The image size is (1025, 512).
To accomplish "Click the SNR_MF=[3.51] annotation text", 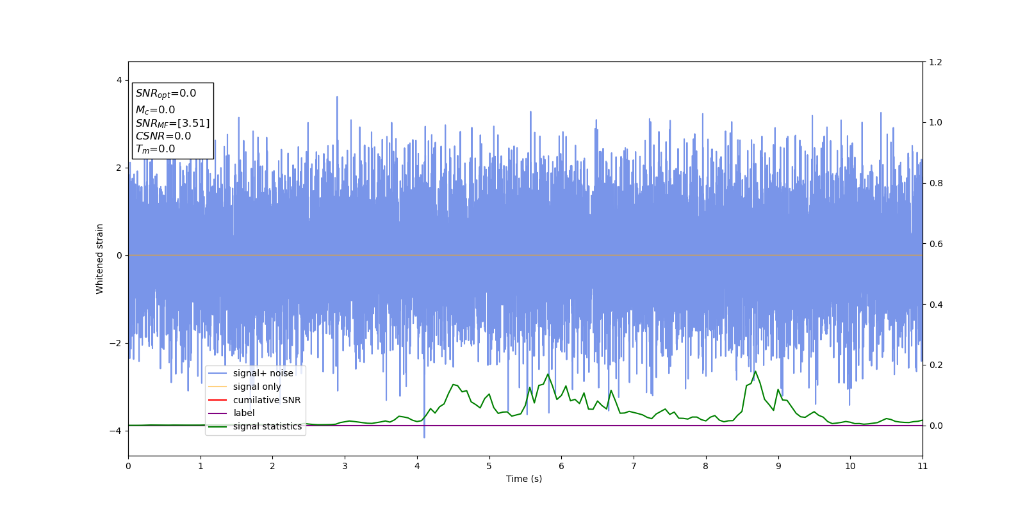I will tap(172, 124).
